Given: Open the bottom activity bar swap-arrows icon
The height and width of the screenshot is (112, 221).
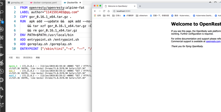Looking at the screenshot, I should point(2,105).
